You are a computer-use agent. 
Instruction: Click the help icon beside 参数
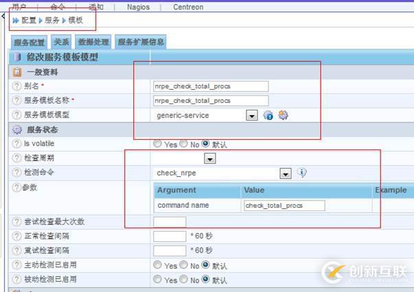(16, 187)
